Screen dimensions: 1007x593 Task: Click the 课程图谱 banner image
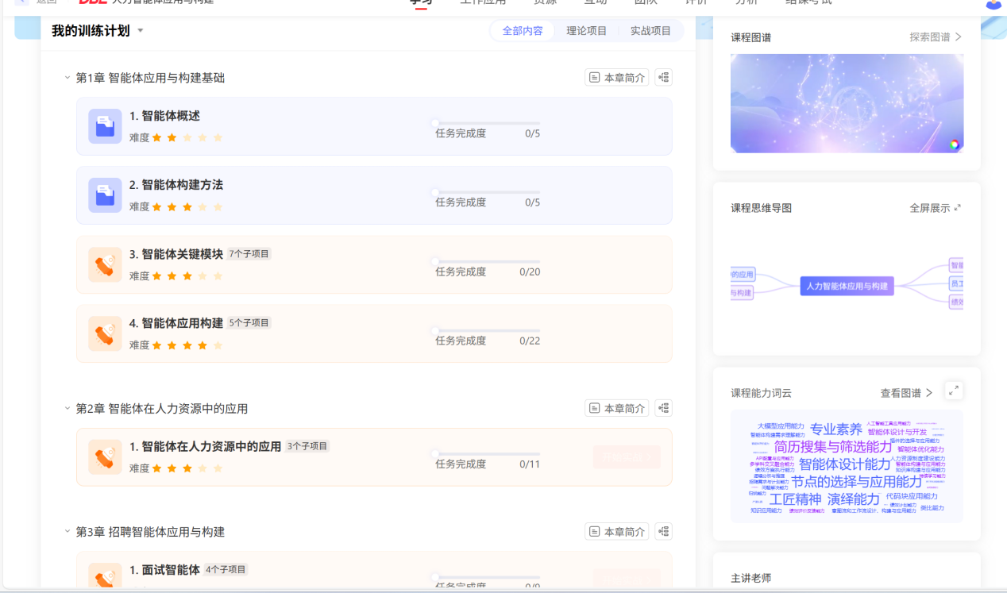coord(847,103)
